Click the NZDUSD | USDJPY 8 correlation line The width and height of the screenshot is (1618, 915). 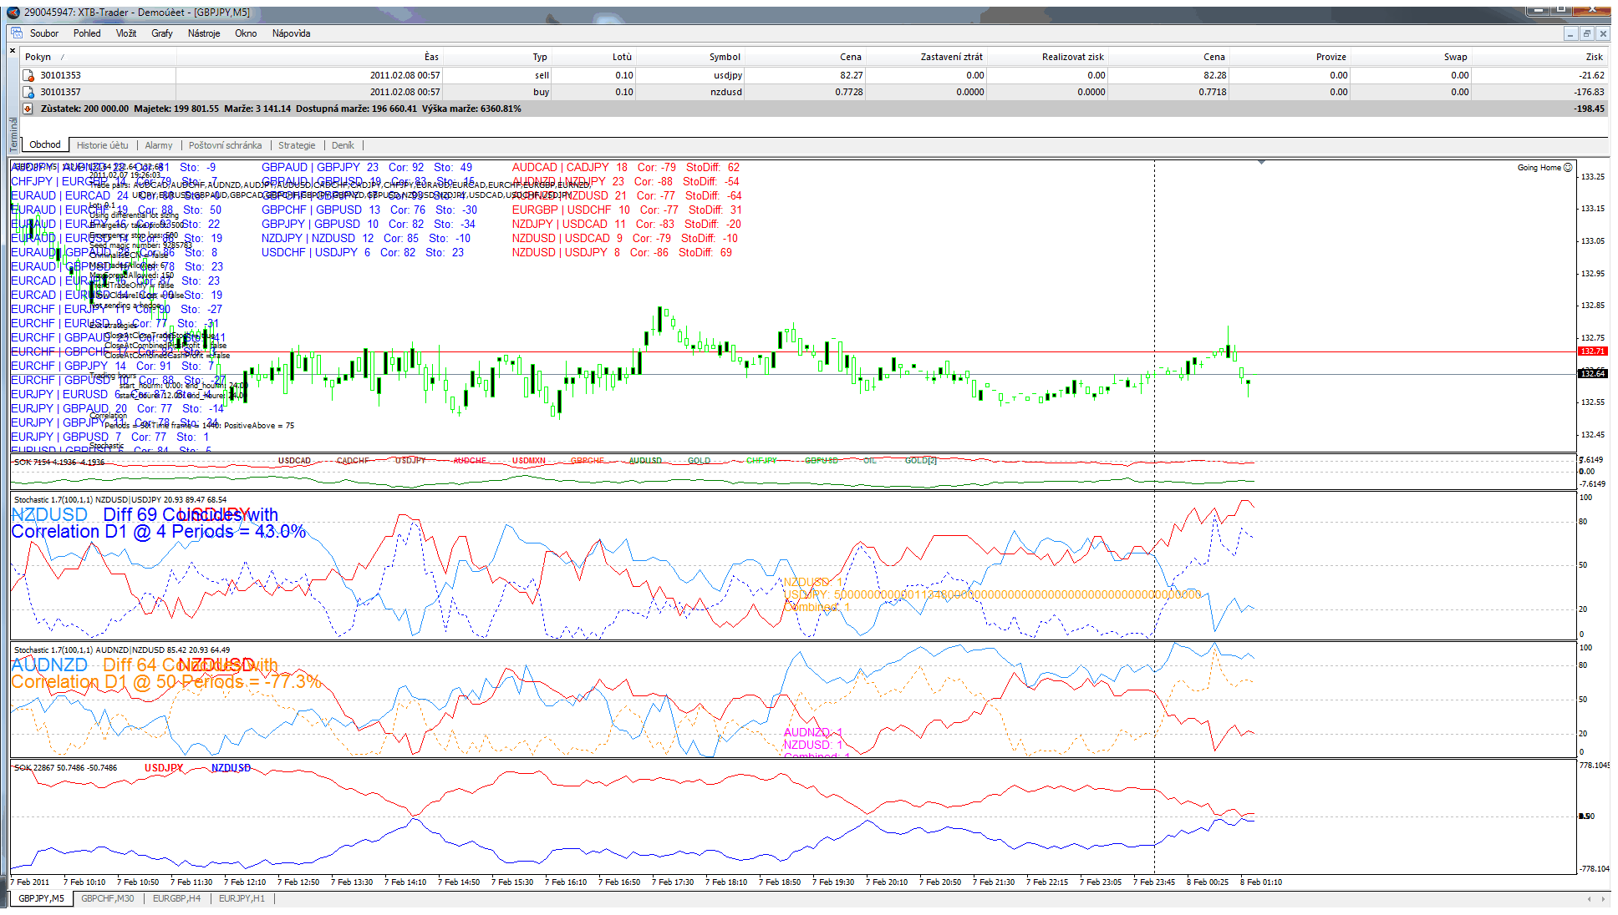pyautogui.click(x=622, y=252)
